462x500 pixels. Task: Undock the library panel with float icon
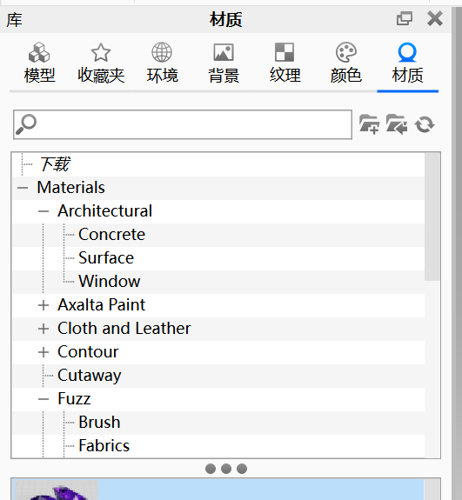405,18
